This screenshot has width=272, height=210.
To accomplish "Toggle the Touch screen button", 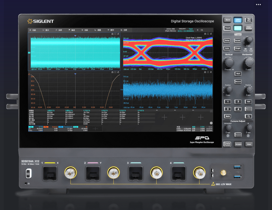I will [x=227, y=28].
